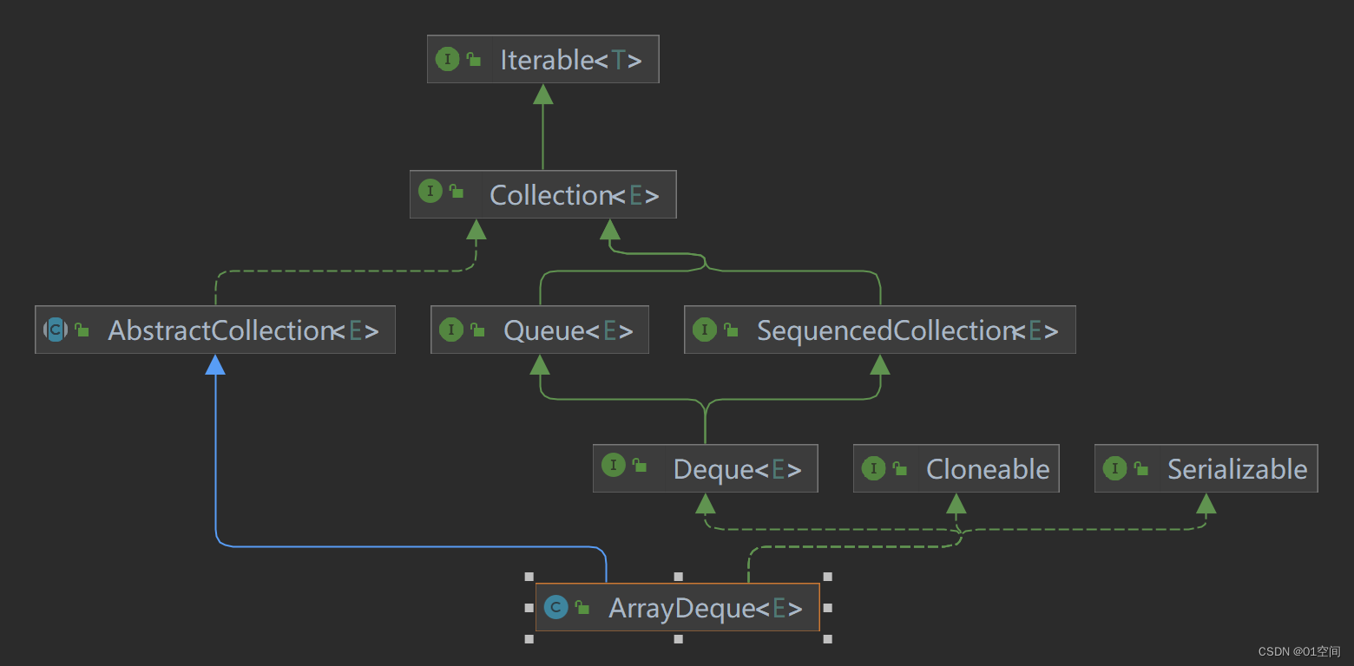Image resolution: width=1354 pixels, height=666 pixels.
Task: Click the interface icon on the Serializable node
Action: tap(1114, 469)
